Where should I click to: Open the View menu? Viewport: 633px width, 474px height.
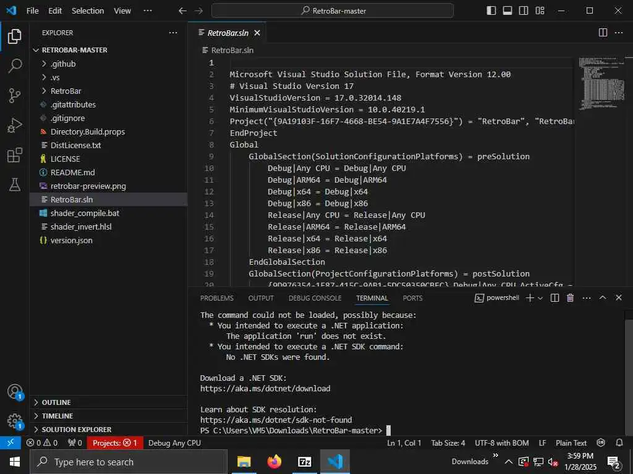(x=122, y=11)
